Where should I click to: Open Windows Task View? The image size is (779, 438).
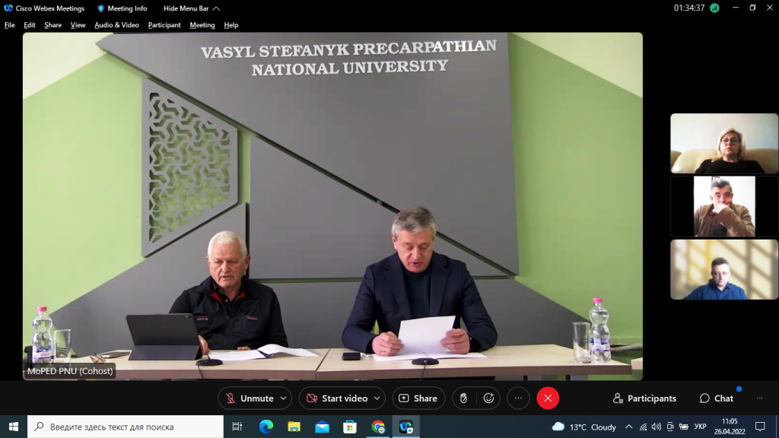237,427
